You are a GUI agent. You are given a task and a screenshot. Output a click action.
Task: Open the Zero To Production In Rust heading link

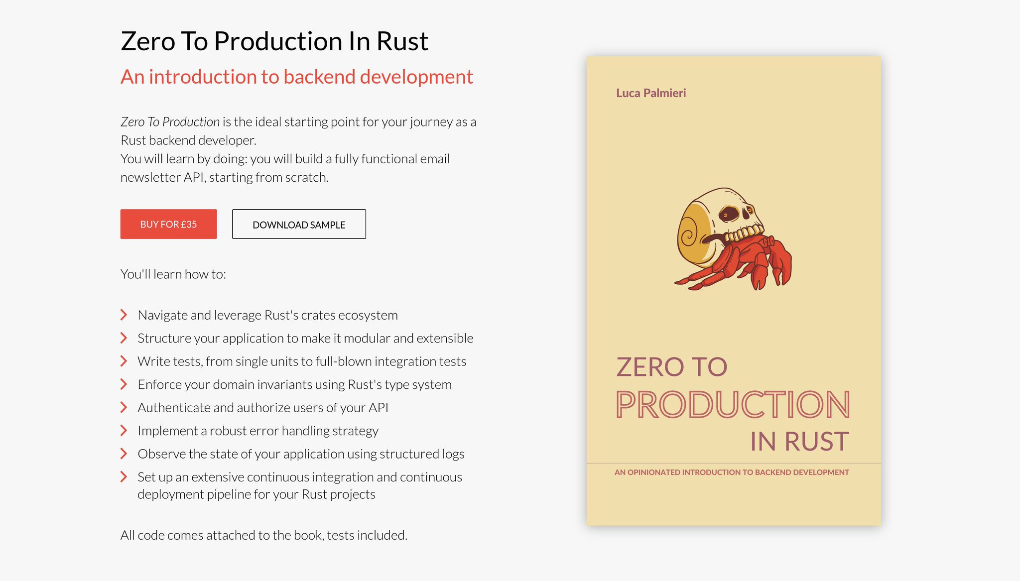pos(274,40)
